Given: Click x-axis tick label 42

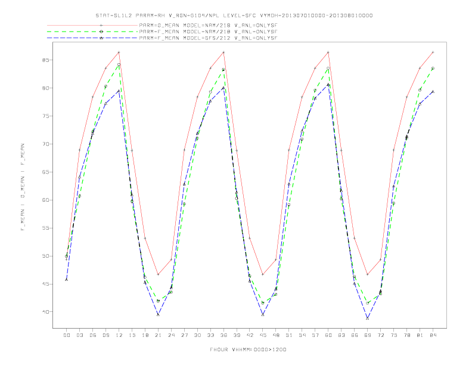Looking at the screenshot, I should click(250, 335).
